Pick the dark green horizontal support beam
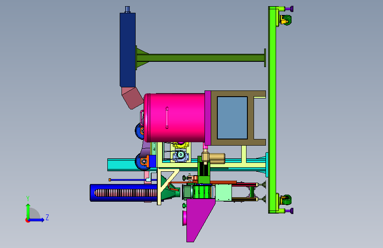 tap(200, 58)
